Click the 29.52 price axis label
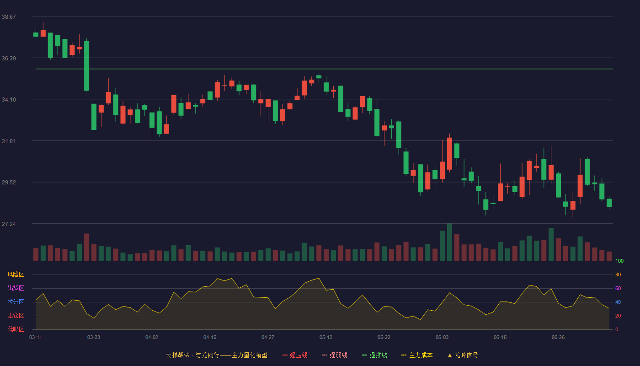The width and height of the screenshot is (640, 366). [x=9, y=183]
